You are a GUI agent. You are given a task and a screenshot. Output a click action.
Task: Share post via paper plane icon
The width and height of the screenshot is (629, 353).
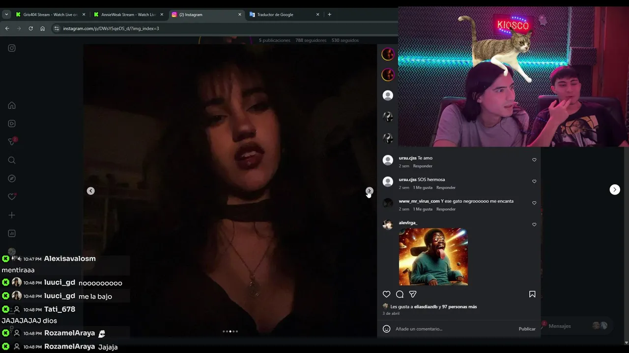click(x=413, y=294)
